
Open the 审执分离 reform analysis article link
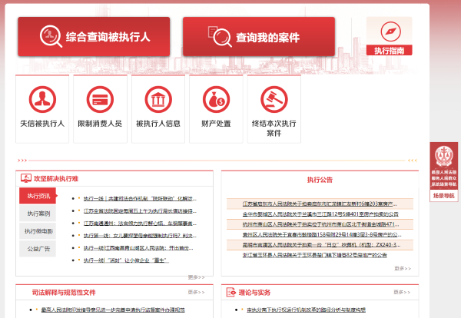click(306, 310)
